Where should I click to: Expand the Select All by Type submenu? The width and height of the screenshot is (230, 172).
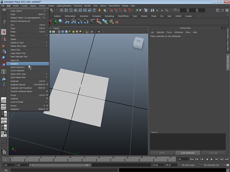coord(28,74)
